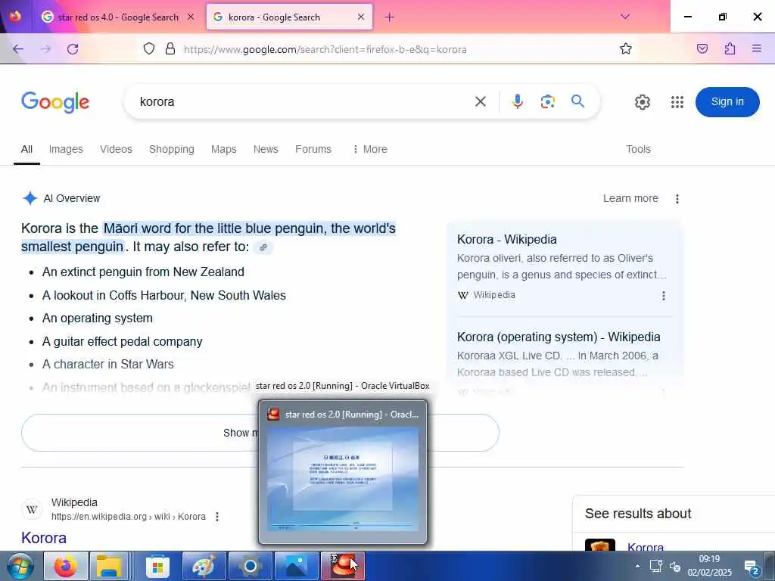
Task: Click Korora link under See results about
Action: [646, 547]
